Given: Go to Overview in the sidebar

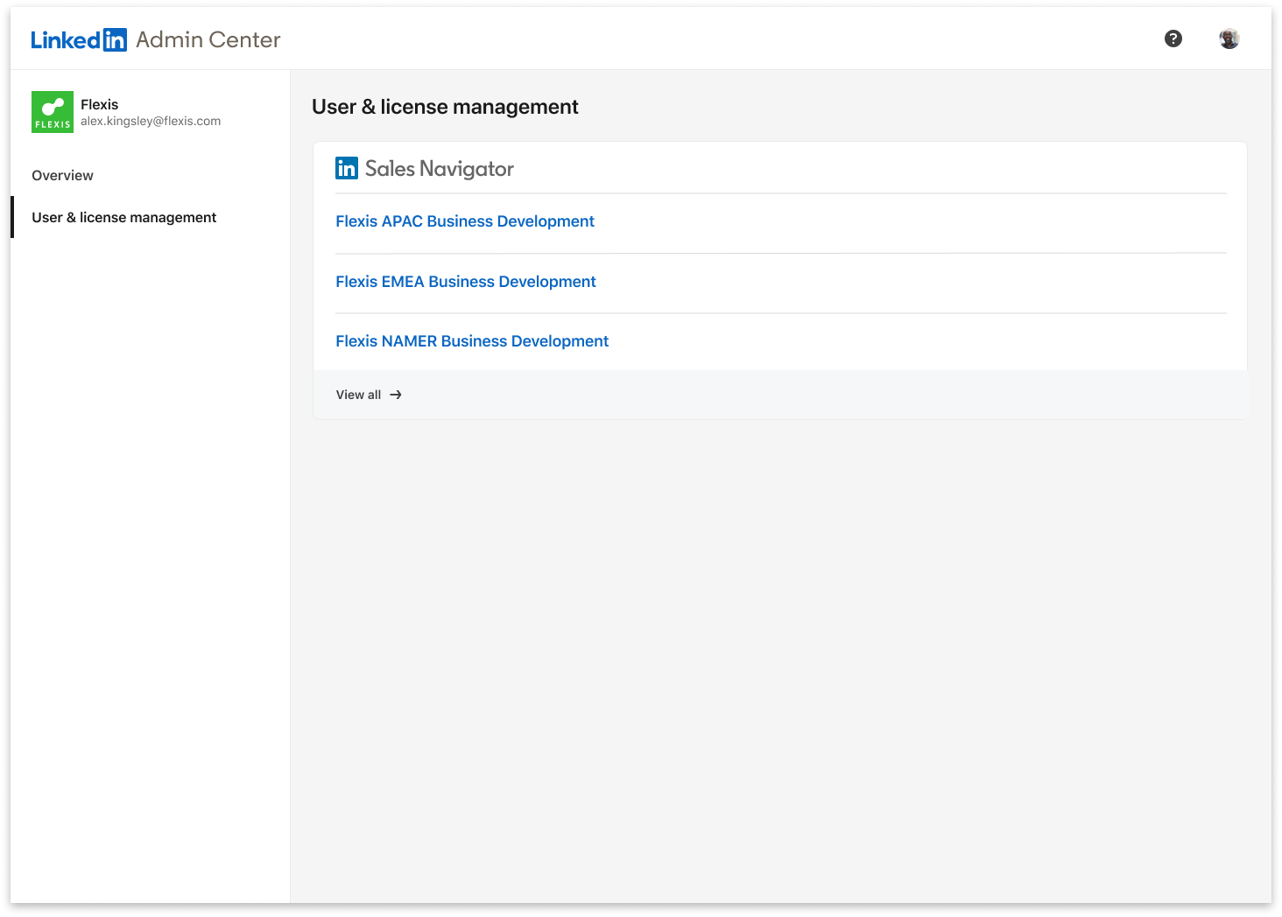Looking at the screenshot, I should click(x=62, y=175).
